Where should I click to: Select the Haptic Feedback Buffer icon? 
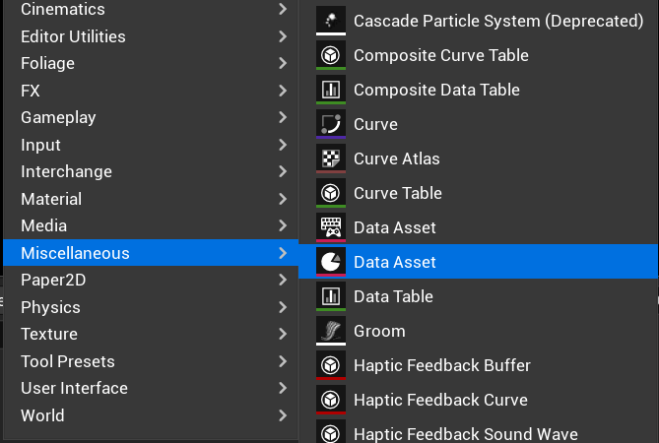coord(331,365)
